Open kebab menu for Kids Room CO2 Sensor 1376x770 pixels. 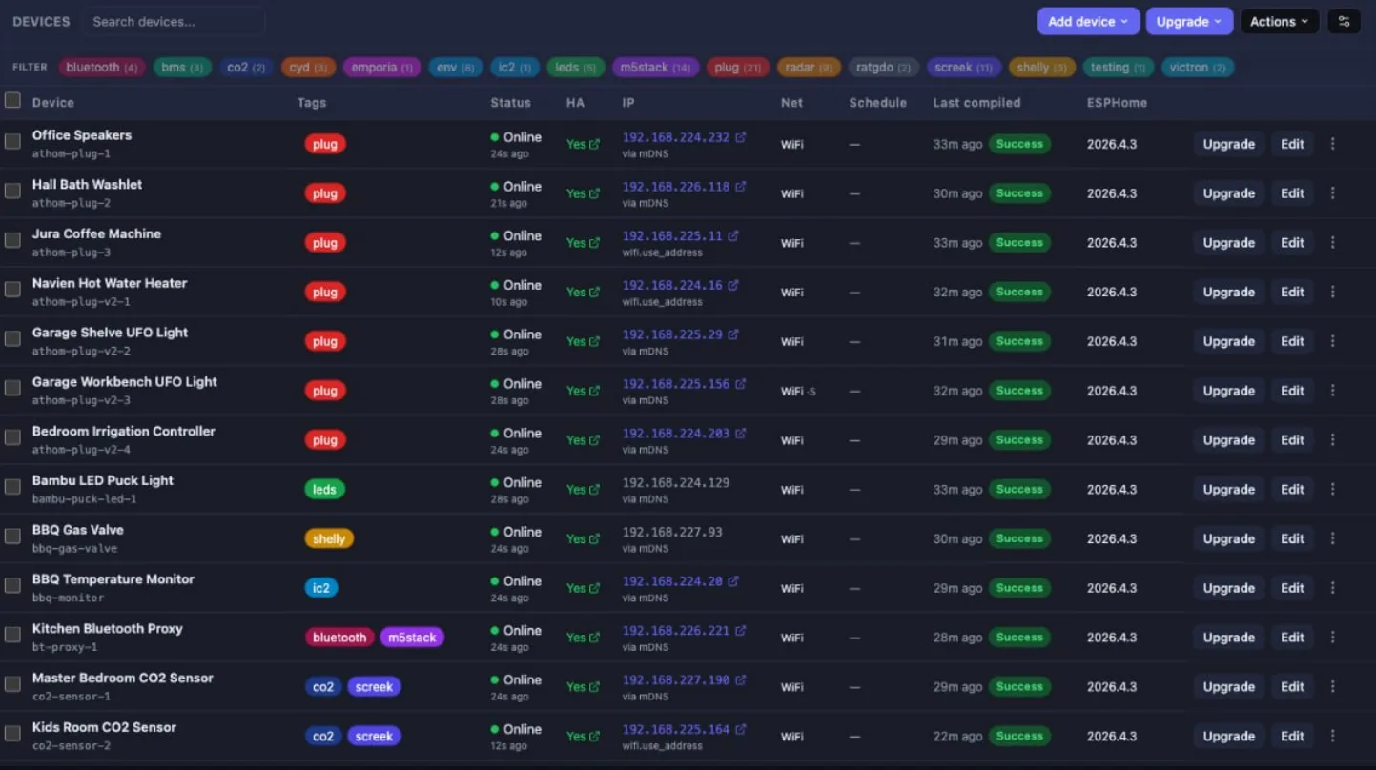coord(1333,736)
